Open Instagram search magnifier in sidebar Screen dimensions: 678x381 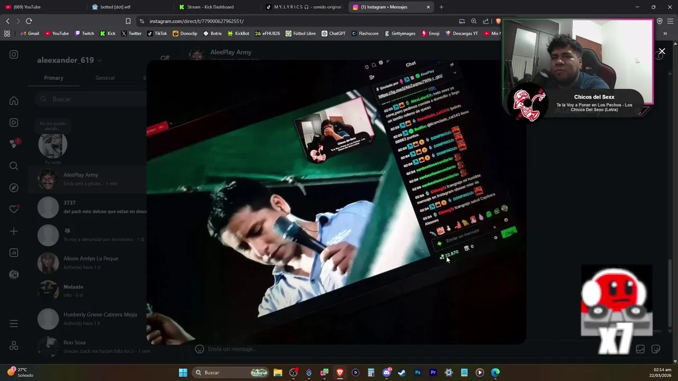[14, 166]
